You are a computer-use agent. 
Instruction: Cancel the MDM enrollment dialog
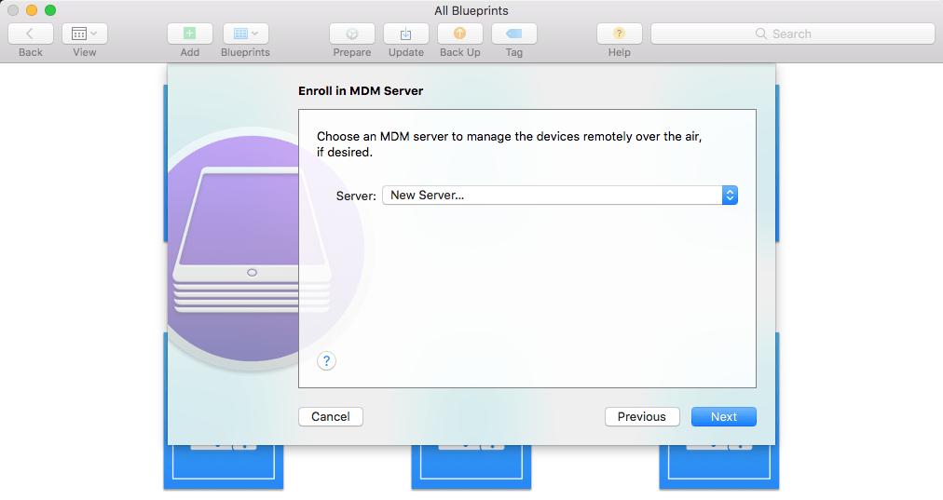coord(331,417)
